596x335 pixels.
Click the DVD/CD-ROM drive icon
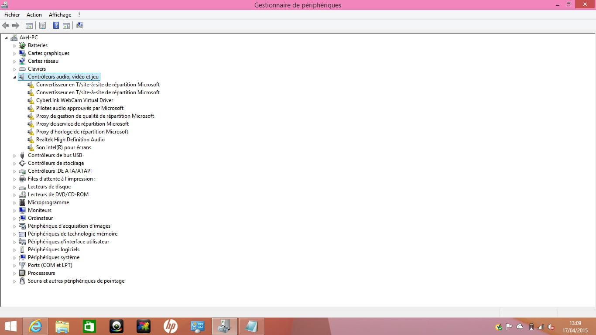point(22,195)
